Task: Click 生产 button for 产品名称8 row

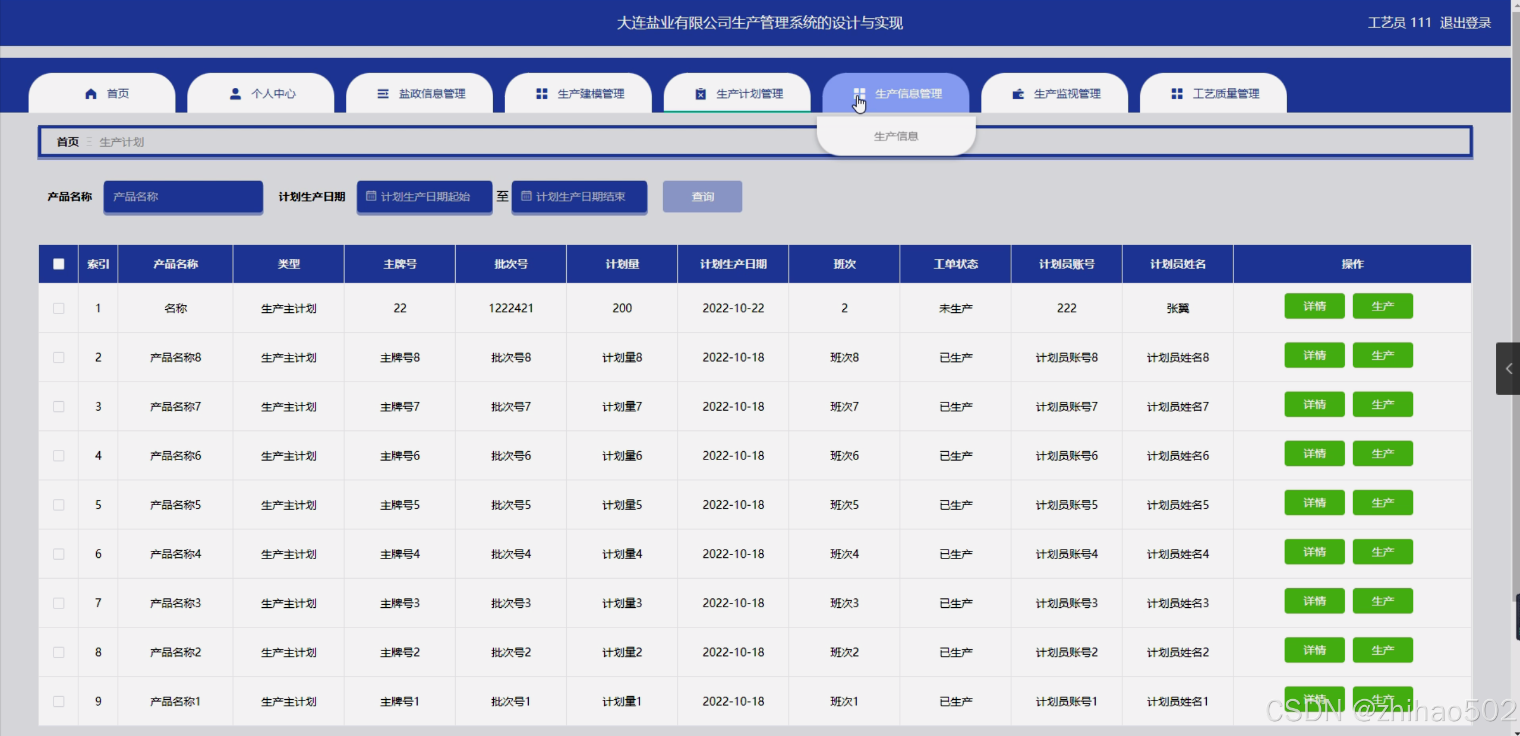Action: coord(1382,356)
